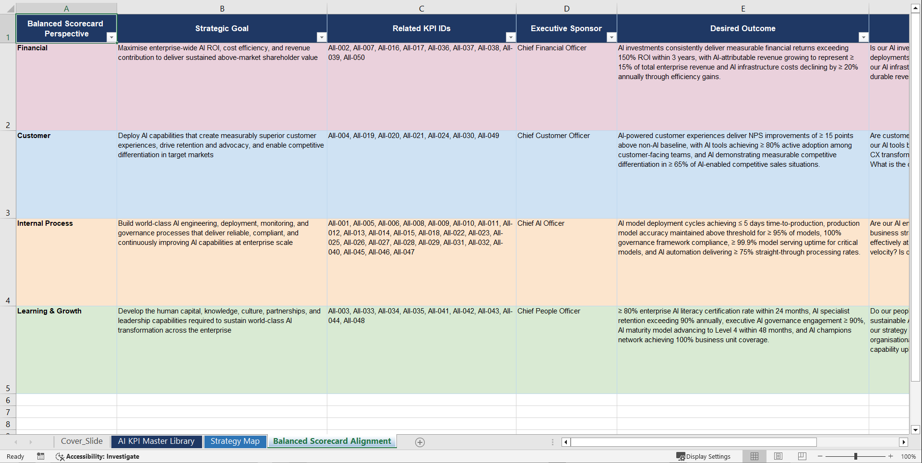Select the 'Build world-class AI engineering' cell
Screen dimensions: 922x463
(x=222, y=262)
